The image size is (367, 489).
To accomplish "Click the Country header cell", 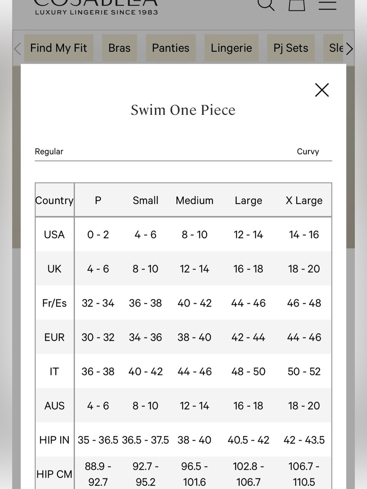I will tap(54, 200).
